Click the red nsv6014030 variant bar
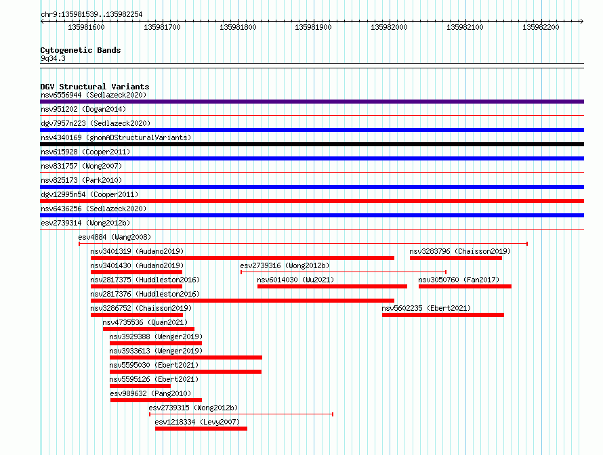 tap(332, 286)
